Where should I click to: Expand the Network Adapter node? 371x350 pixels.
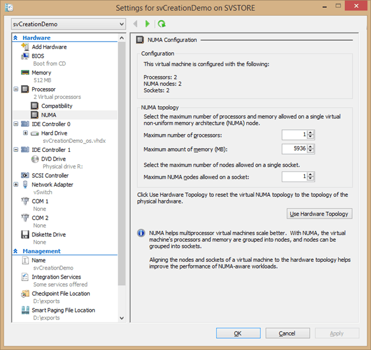click(16, 185)
